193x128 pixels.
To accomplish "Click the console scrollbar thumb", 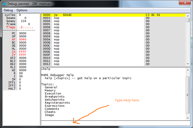I will [x=188, y=95].
